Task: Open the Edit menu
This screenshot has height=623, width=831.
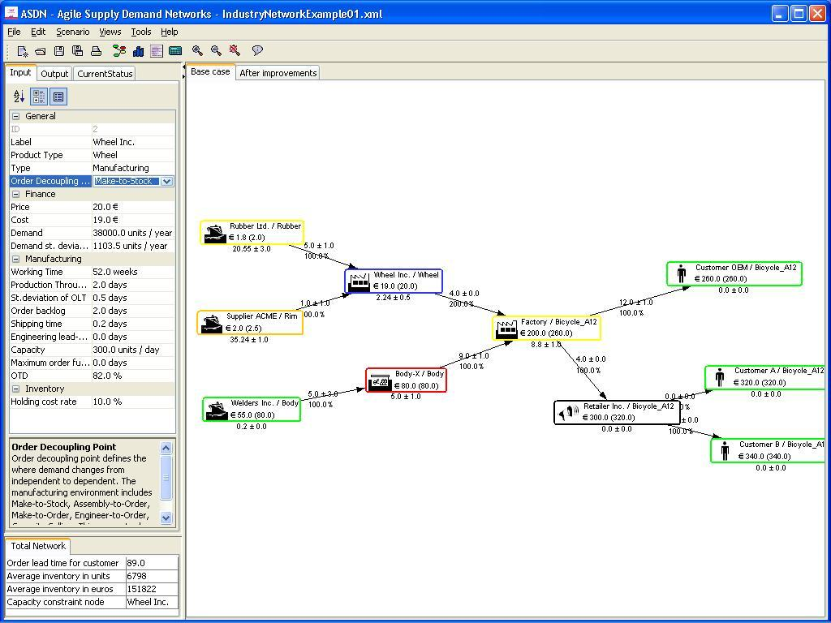Action: click(x=38, y=32)
